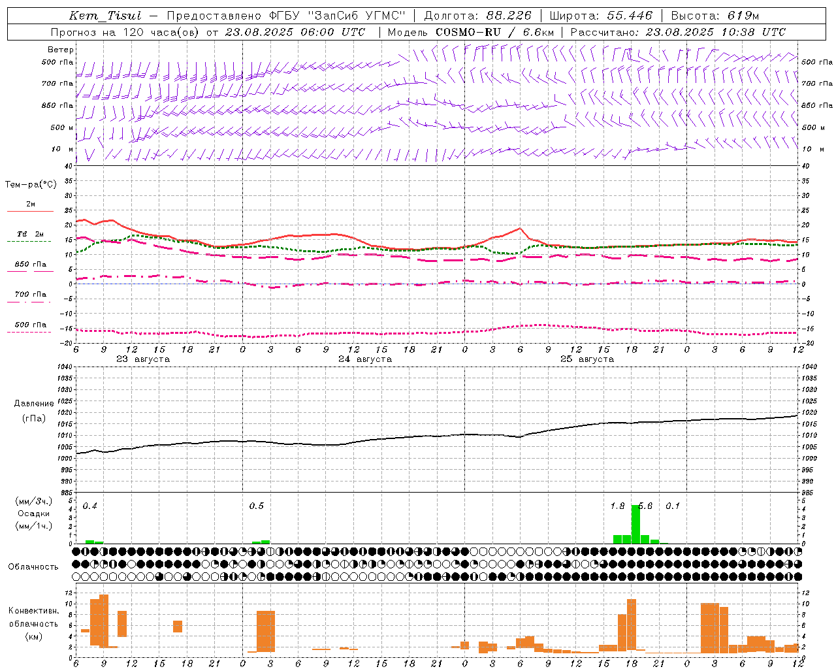The height and width of the screenshot is (669, 836).
Task: Click the "(гПа)" unit under Давление
Action: click(34, 419)
